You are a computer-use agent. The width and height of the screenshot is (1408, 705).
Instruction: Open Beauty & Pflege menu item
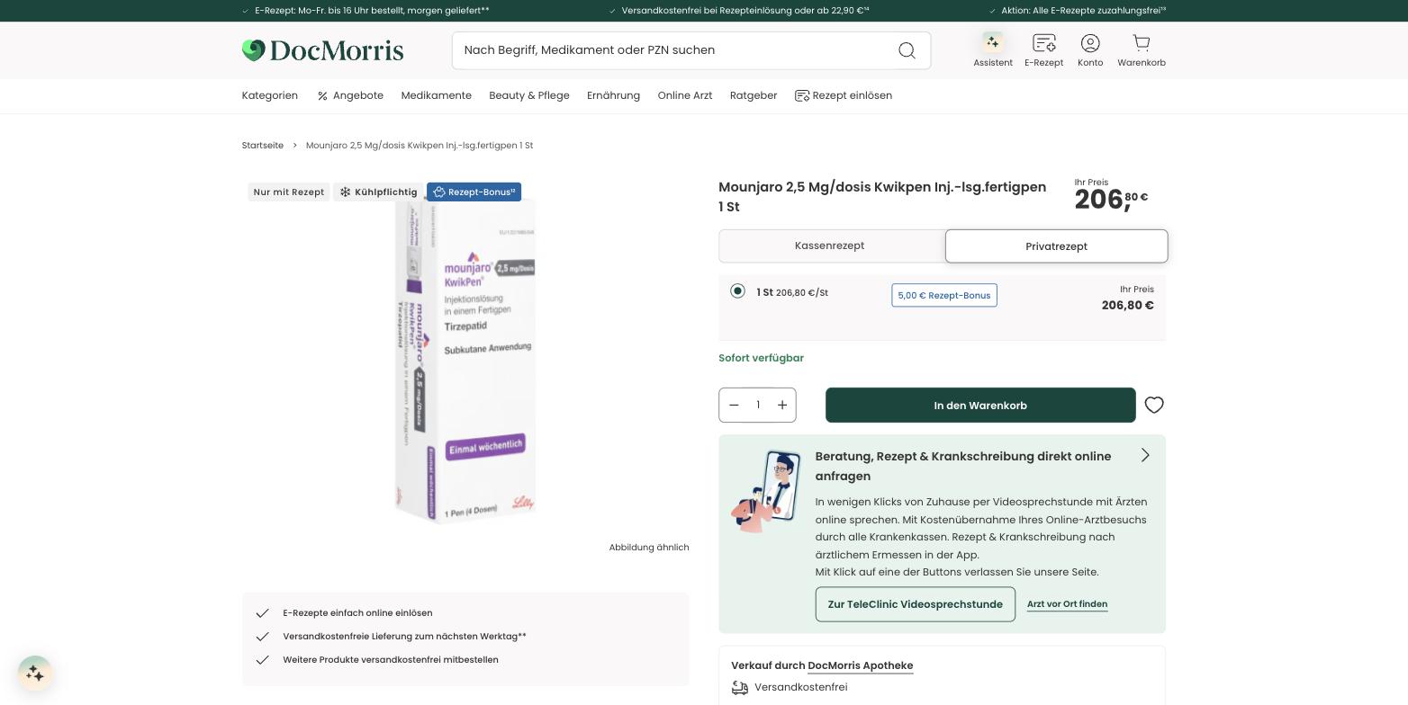[x=529, y=95]
